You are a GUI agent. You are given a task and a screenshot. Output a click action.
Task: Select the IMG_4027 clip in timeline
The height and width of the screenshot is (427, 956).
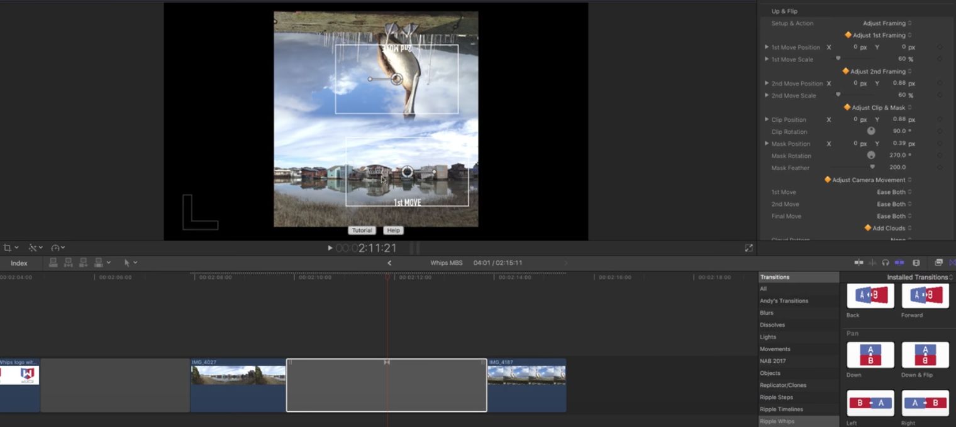[x=238, y=385]
